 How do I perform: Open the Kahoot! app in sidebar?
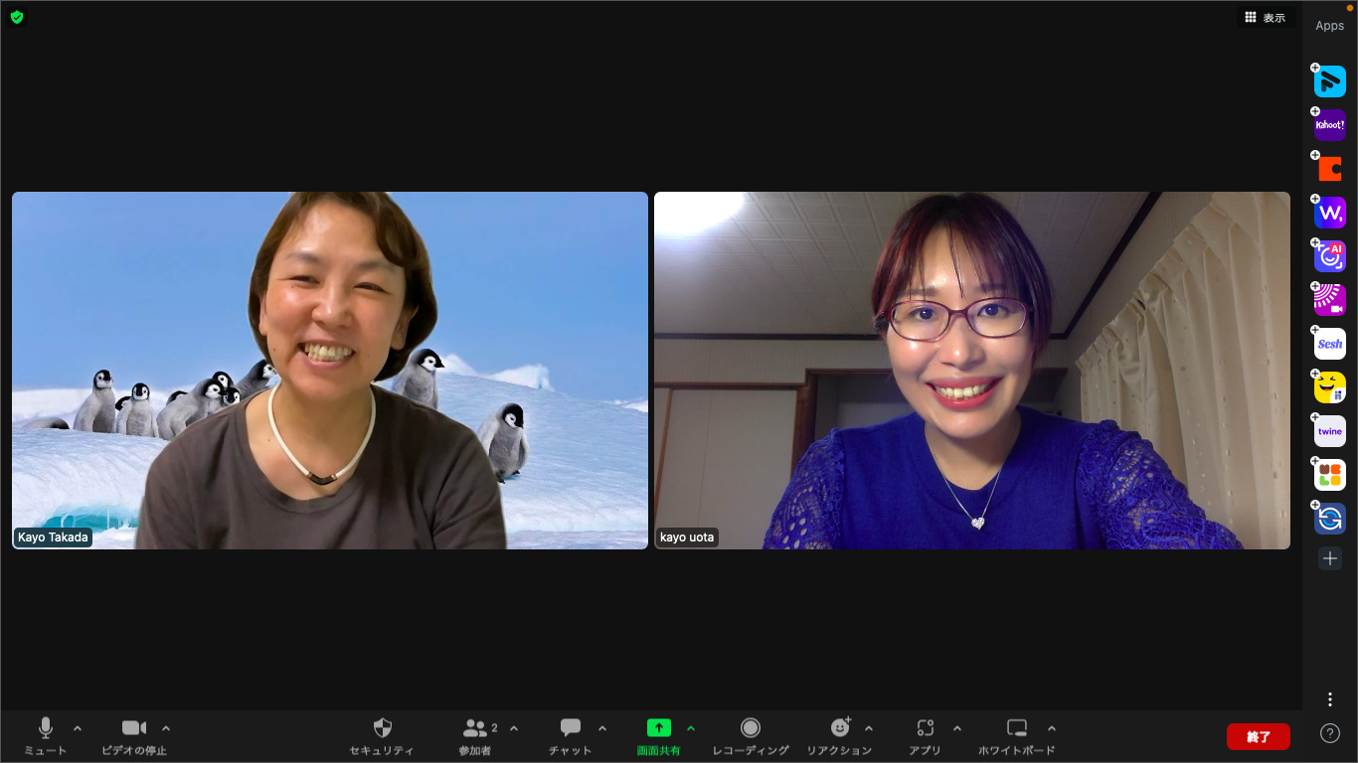click(1329, 125)
